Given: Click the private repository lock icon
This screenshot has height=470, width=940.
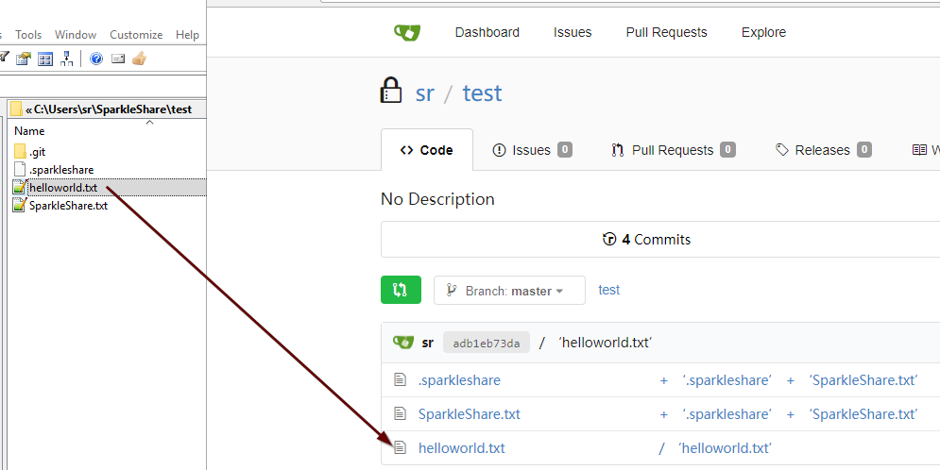Looking at the screenshot, I should [x=391, y=92].
